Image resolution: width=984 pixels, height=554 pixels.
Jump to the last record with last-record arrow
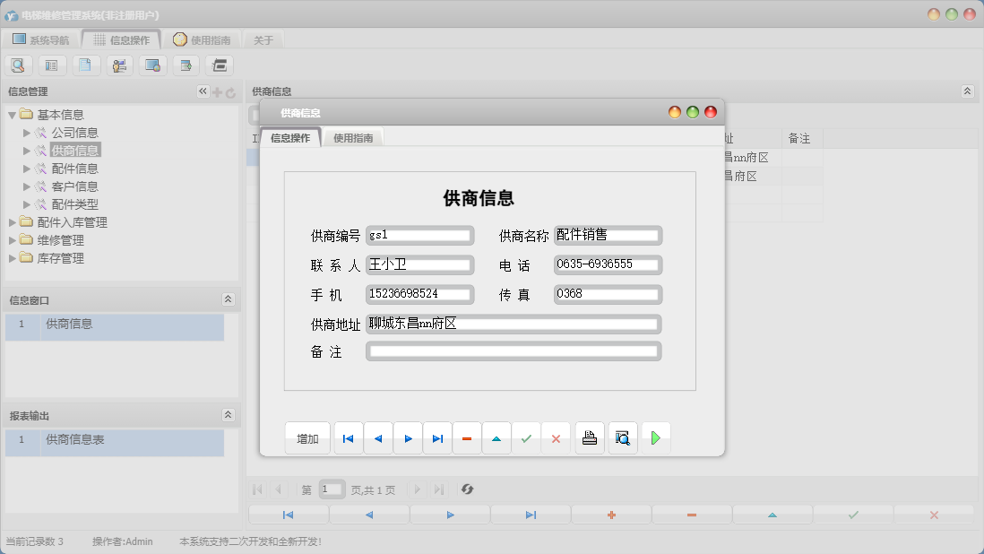pos(437,437)
